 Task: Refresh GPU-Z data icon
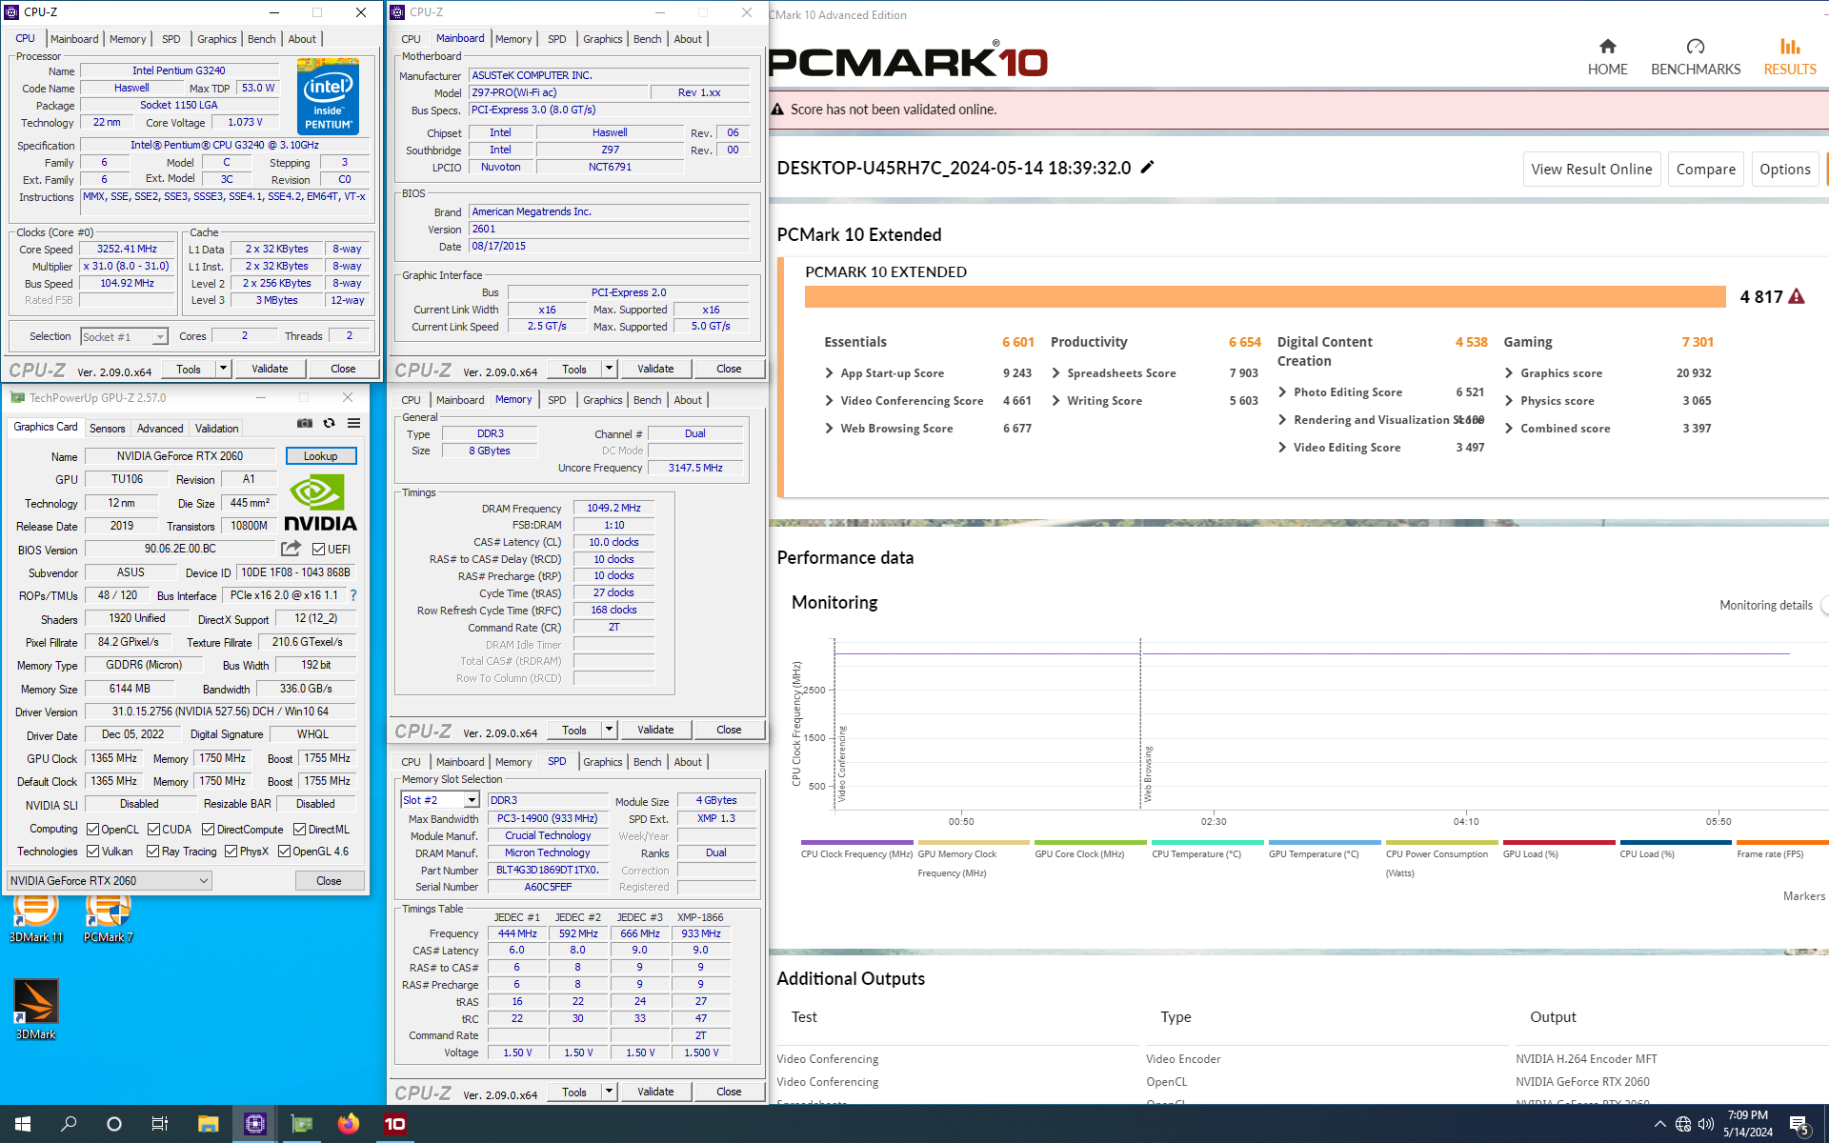pos(330,423)
